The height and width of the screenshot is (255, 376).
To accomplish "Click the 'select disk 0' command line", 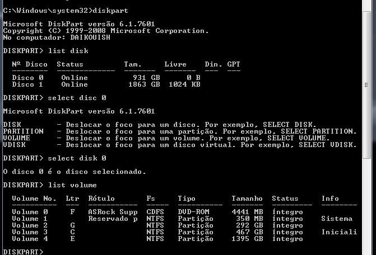I will 77,158.
